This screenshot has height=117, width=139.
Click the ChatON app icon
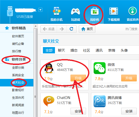point(49,101)
